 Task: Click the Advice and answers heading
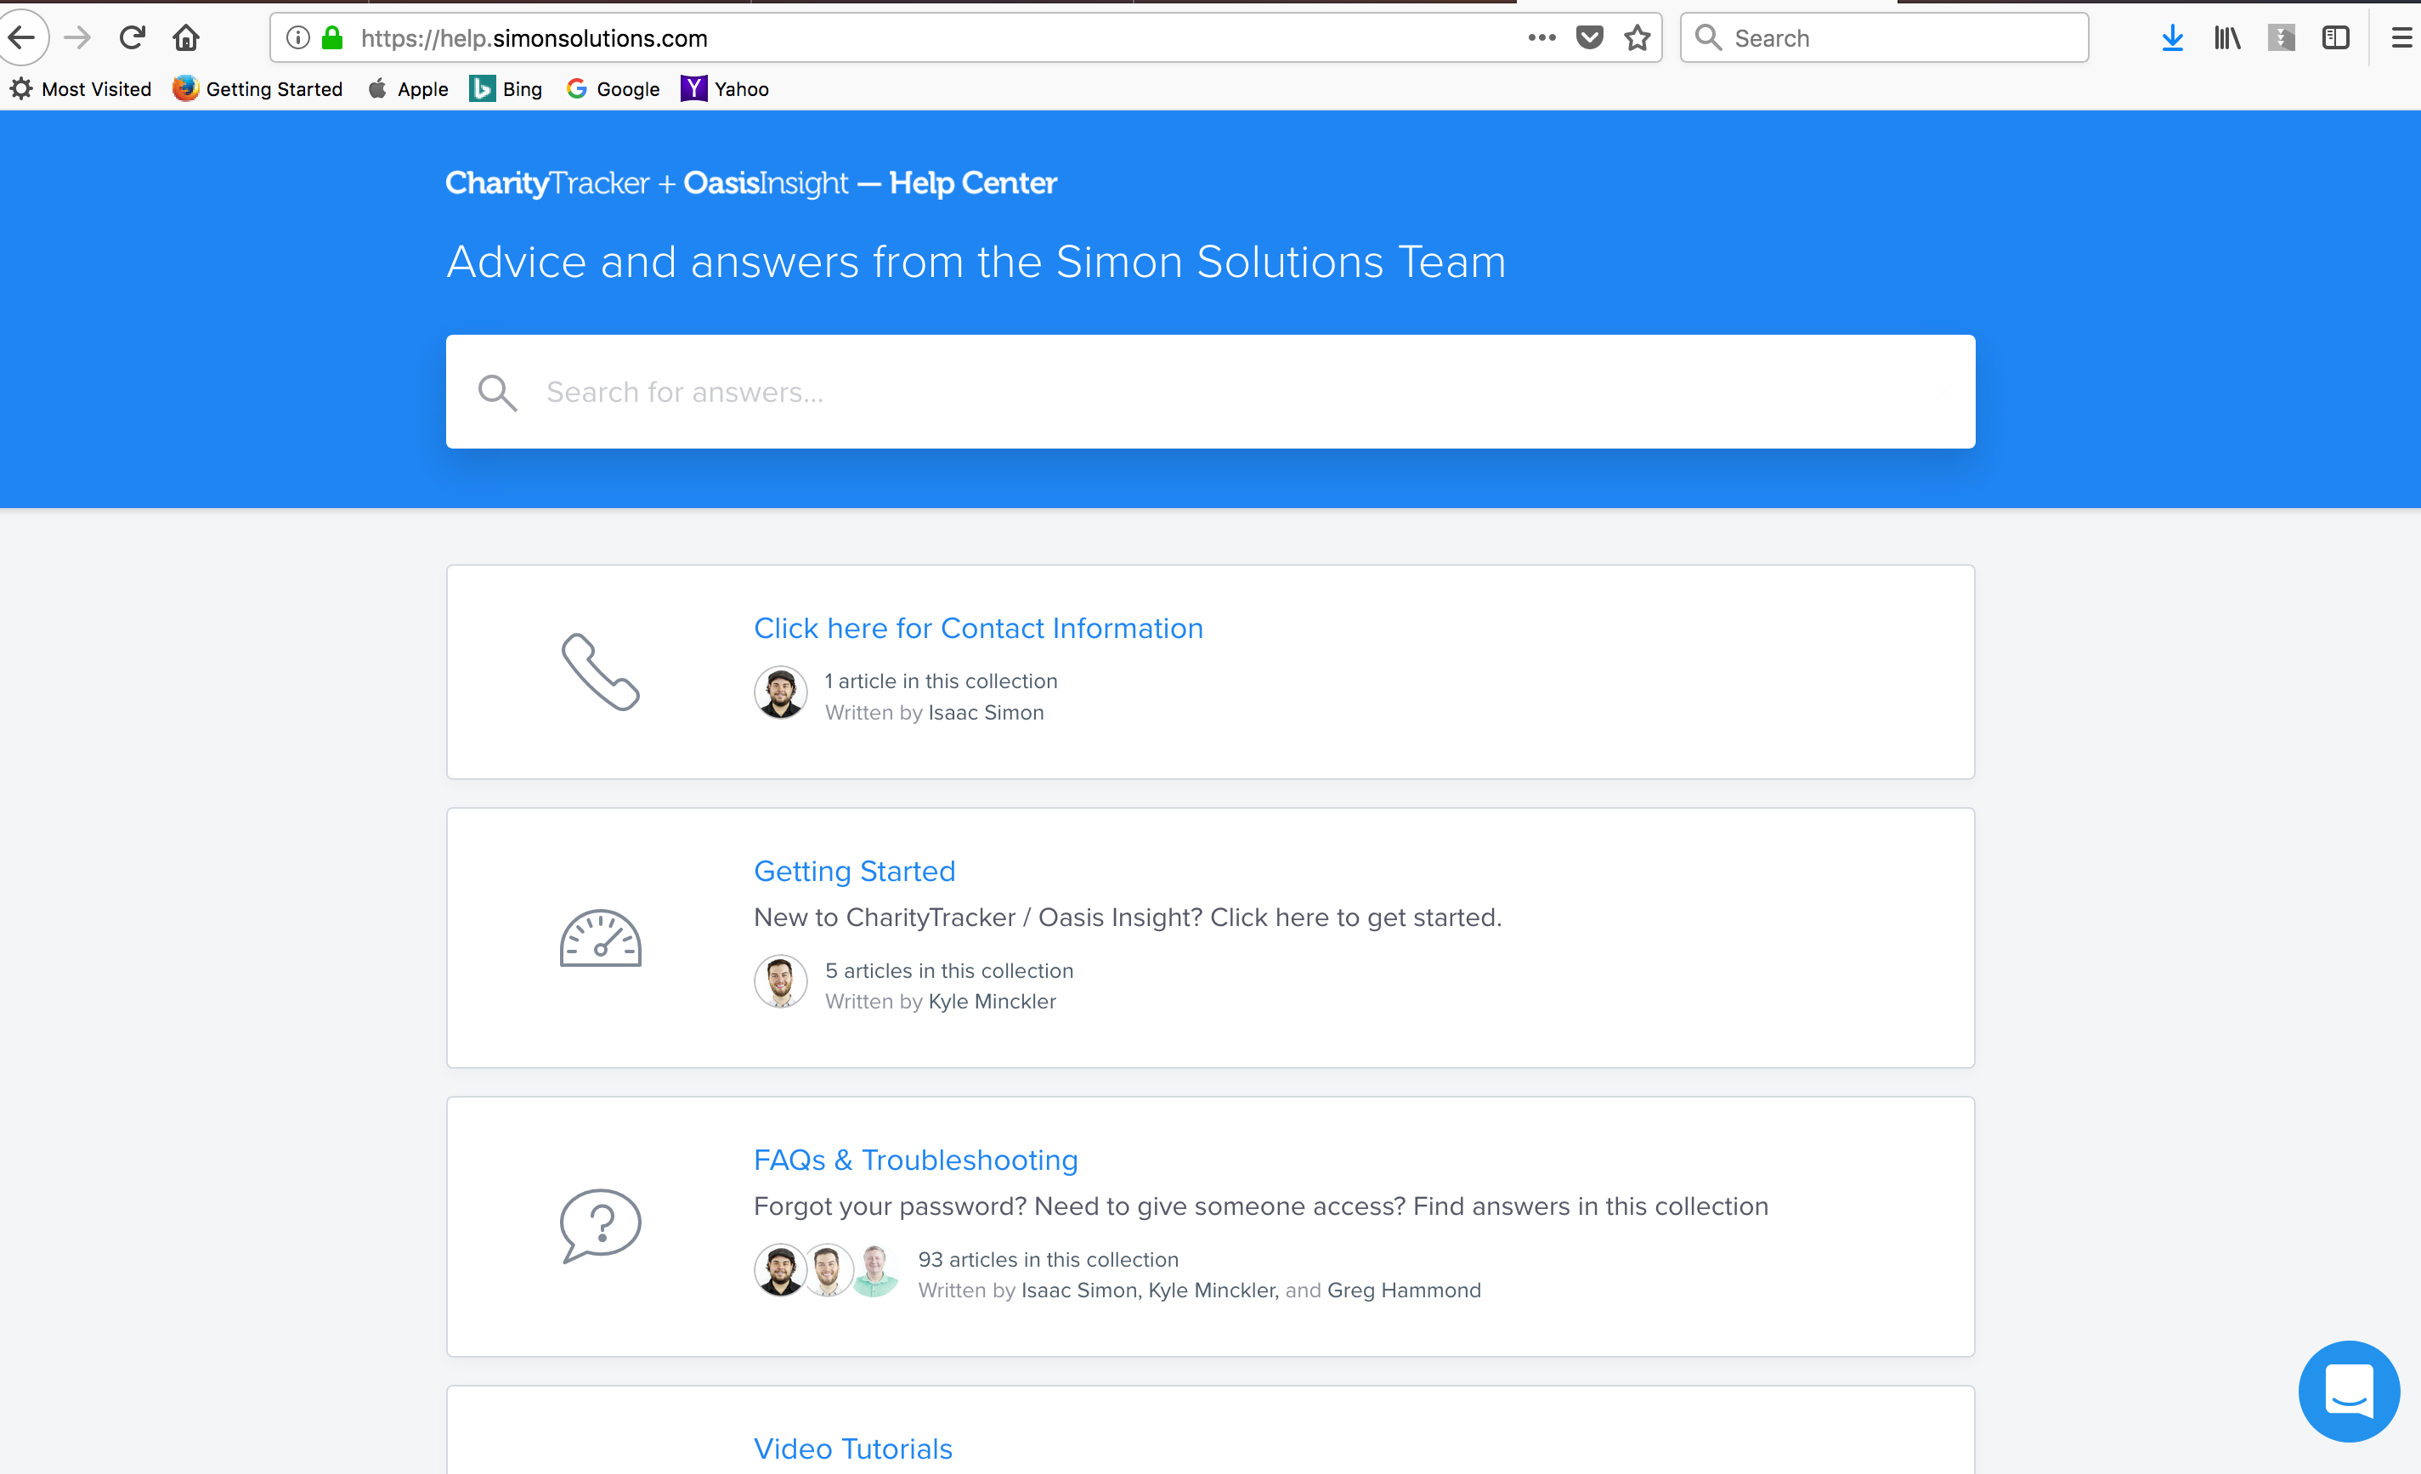click(x=976, y=263)
